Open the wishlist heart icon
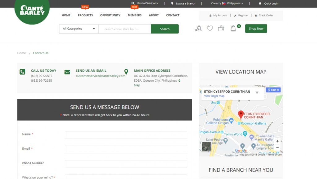This screenshot has height=179, width=317. pyautogui.click(x=210, y=28)
